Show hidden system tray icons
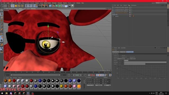The height and width of the screenshot is (95, 169). [x=150, y=93]
